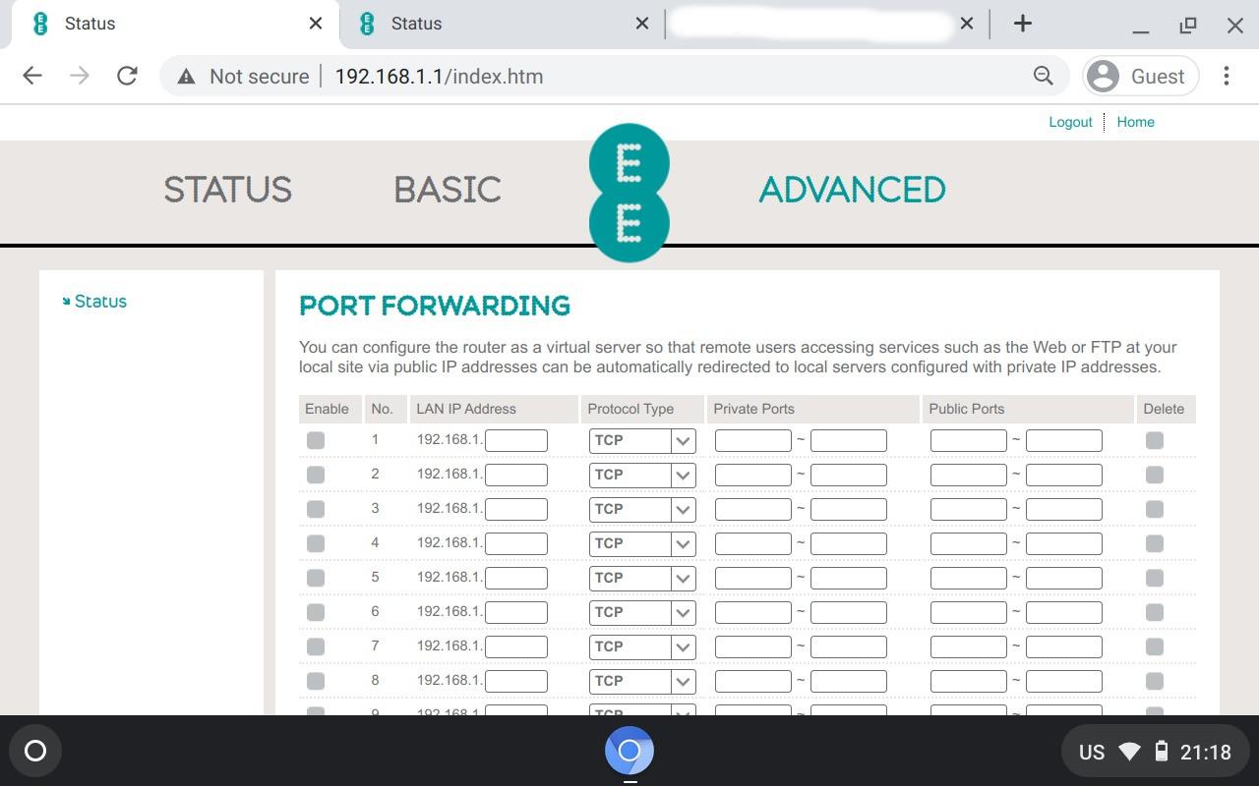Open the Status section in the sidebar
The width and height of the screenshot is (1259, 786).
[101, 301]
